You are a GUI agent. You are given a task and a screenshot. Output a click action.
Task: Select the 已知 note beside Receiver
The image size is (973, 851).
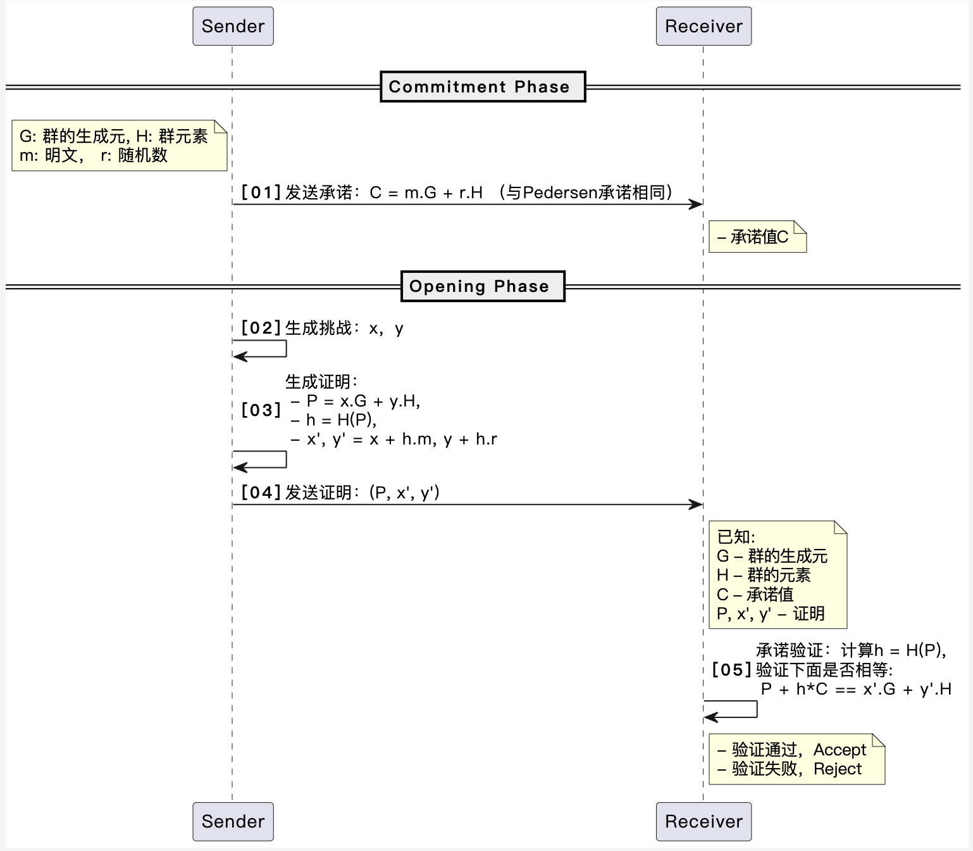click(x=777, y=575)
